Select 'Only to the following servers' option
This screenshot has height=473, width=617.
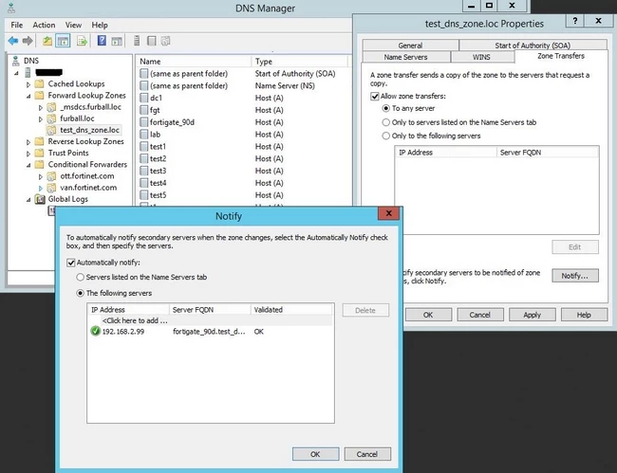click(x=386, y=136)
